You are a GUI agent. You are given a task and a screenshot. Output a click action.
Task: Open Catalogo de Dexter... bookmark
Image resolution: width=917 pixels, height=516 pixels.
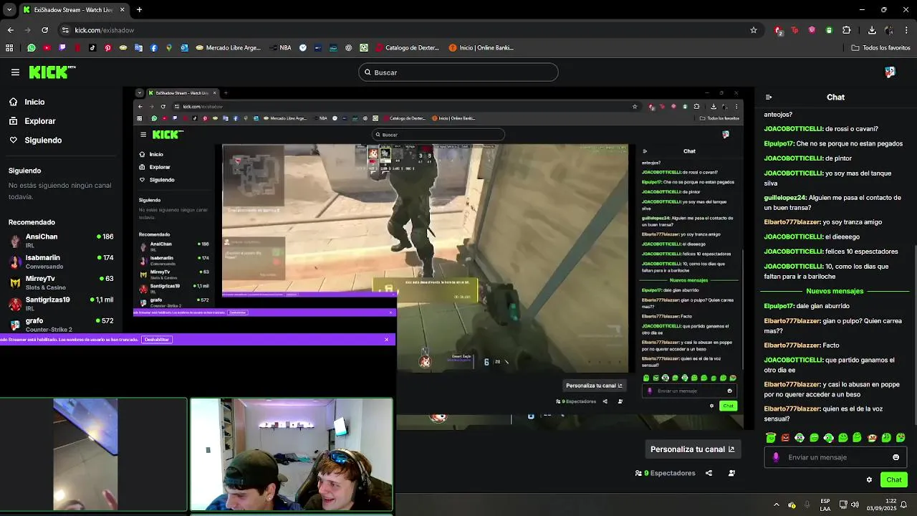click(406, 48)
